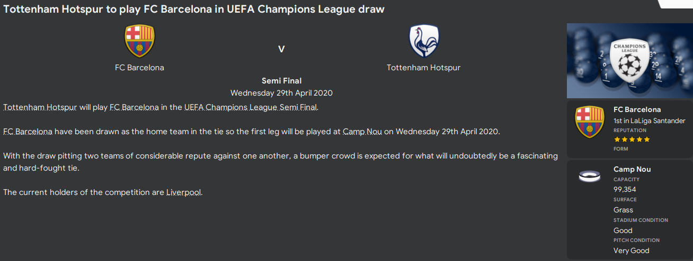This screenshot has height=261, width=693.
Task: Click the FC Barcelona name under the left crest
Action: [139, 68]
